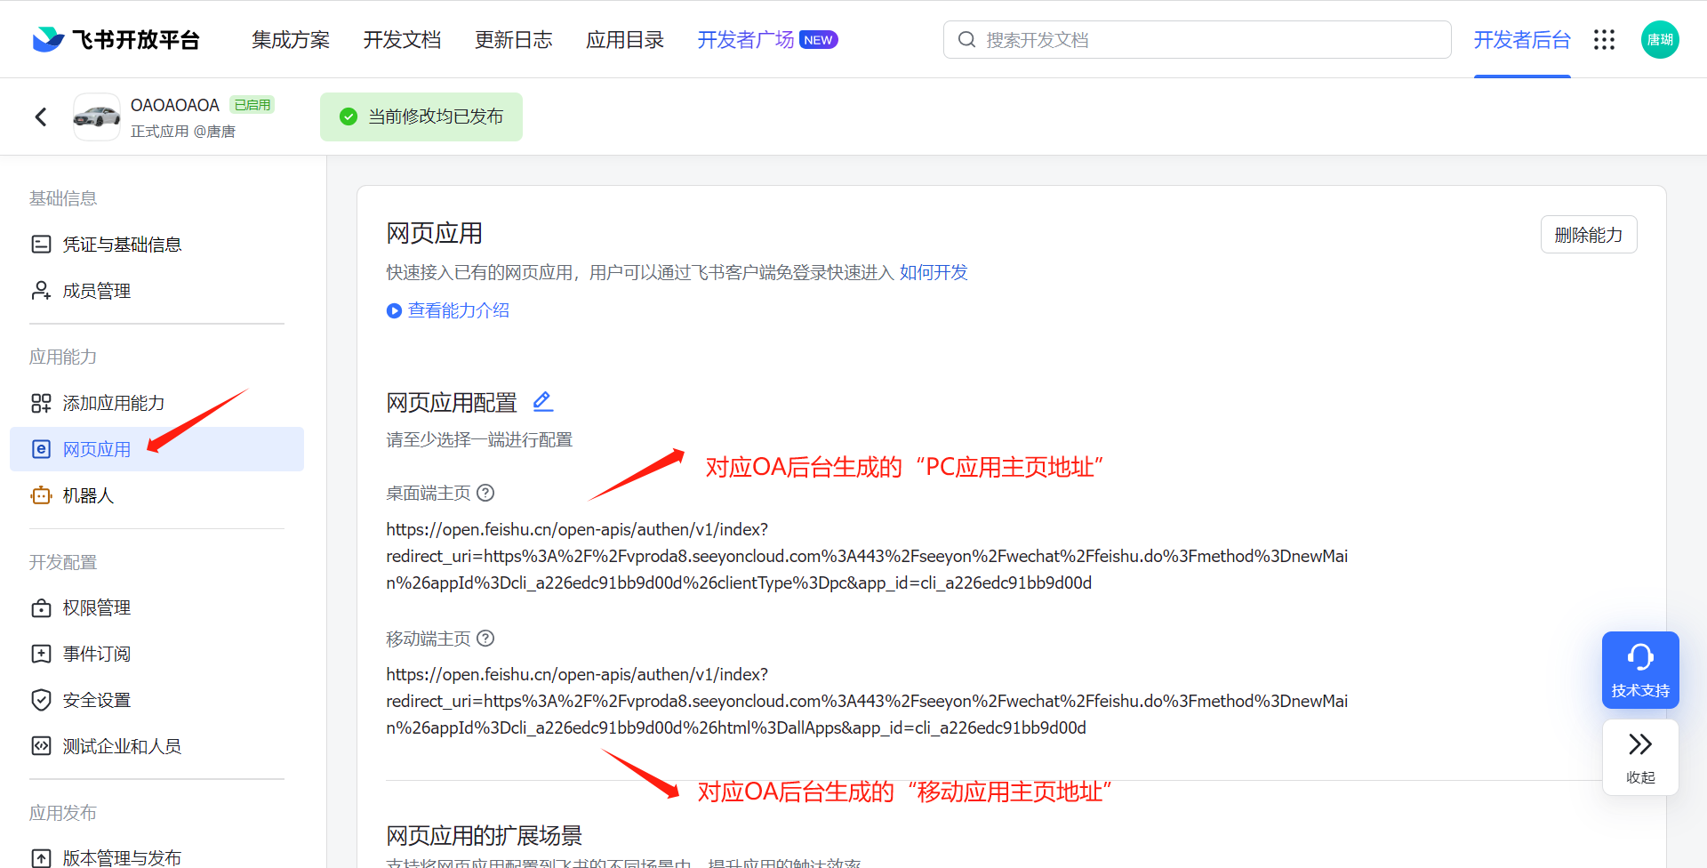Screen dimensions: 1707x868
Task: Click the 成员管理 person icon
Action: [x=41, y=291]
